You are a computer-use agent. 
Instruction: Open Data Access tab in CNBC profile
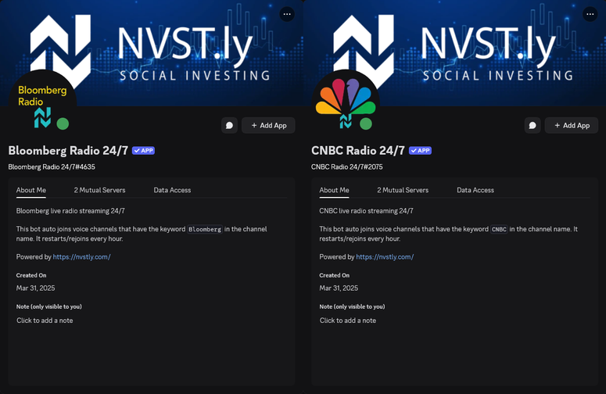point(475,190)
